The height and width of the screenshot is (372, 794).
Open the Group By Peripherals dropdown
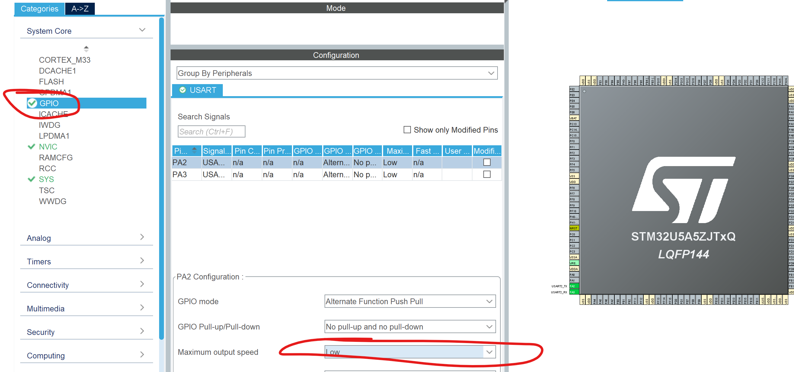coord(491,73)
